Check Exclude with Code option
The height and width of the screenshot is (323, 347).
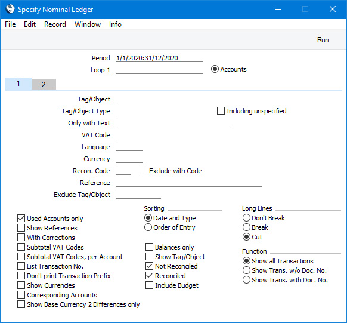pyautogui.click(x=143, y=171)
